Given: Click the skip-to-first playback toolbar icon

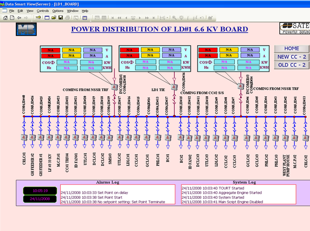Looking at the screenshot, I should tap(112, 18).
